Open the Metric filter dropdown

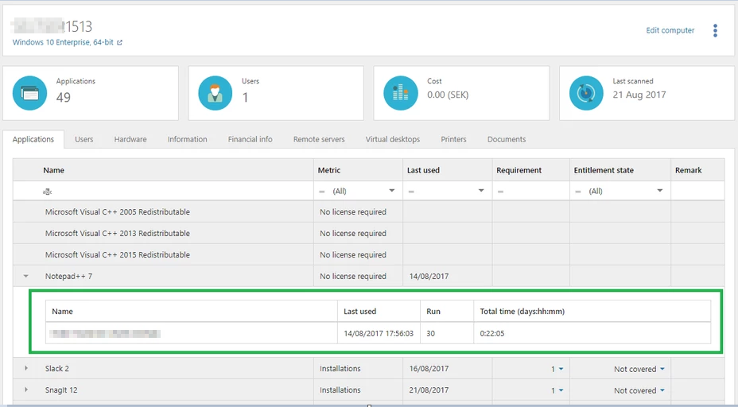(391, 192)
